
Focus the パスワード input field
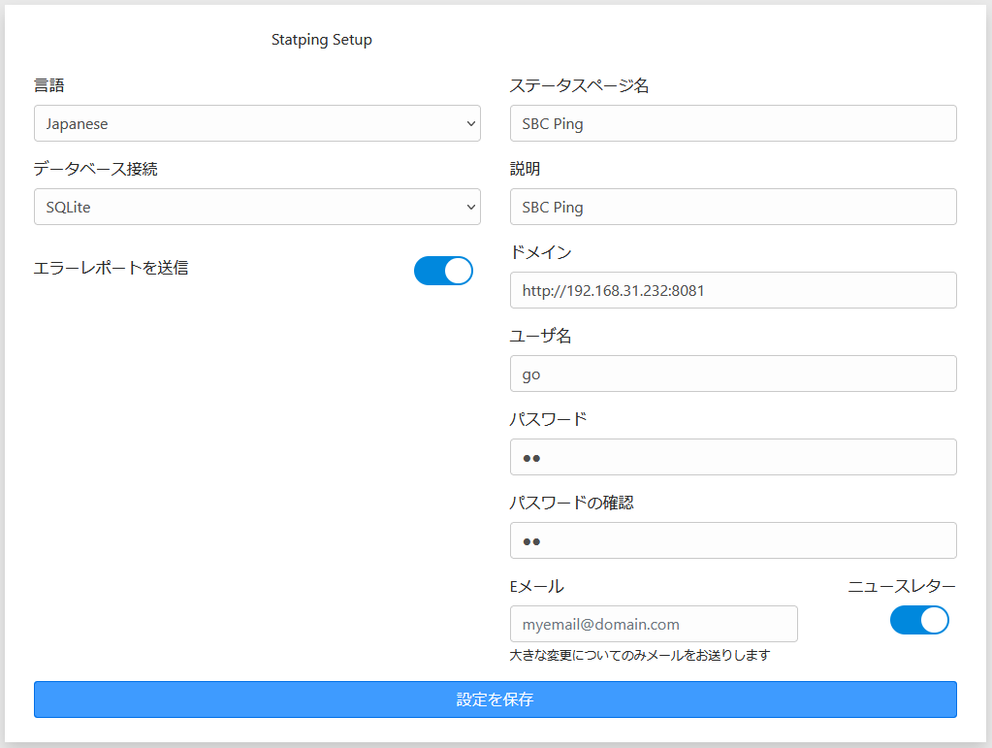click(733, 458)
